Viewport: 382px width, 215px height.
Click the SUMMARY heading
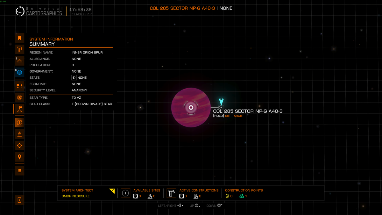tap(42, 44)
